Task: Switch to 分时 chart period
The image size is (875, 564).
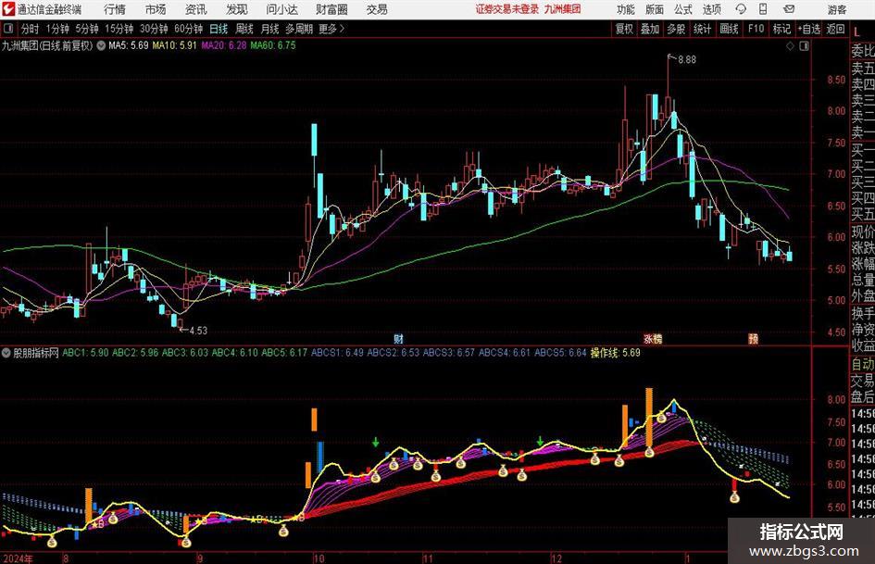Action: (x=30, y=29)
